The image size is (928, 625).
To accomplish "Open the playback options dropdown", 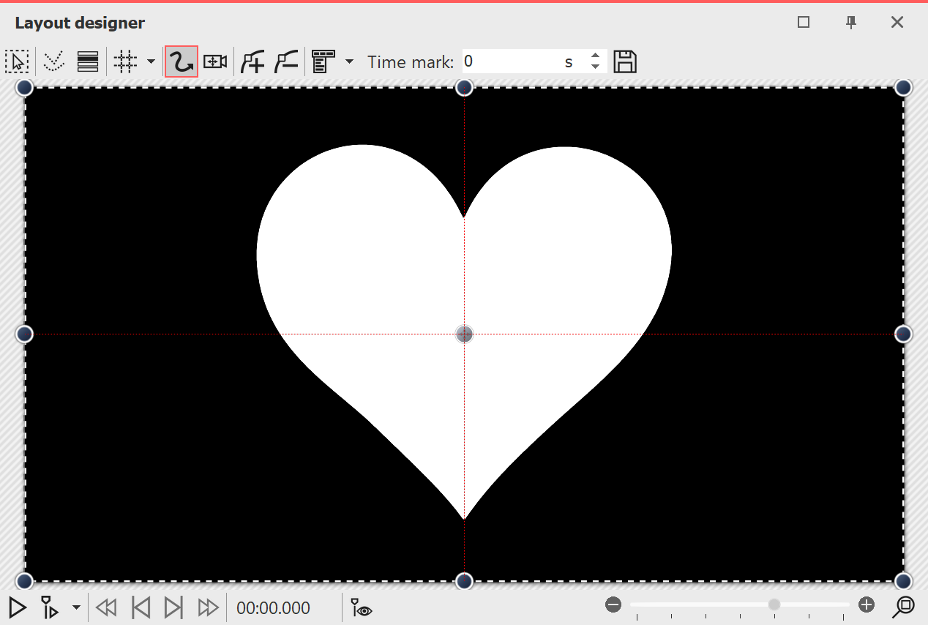I will pyautogui.click(x=76, y=608).
